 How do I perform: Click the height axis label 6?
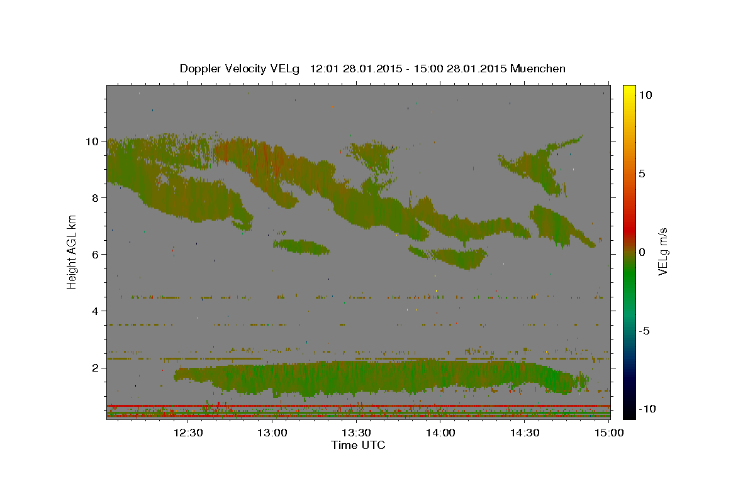[x=96, y=255]
